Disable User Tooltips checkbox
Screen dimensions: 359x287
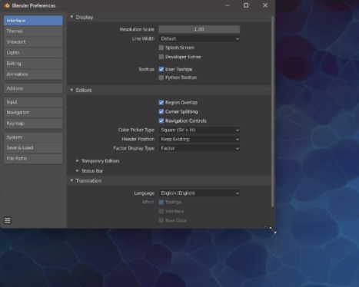click(x=161, y=69)
